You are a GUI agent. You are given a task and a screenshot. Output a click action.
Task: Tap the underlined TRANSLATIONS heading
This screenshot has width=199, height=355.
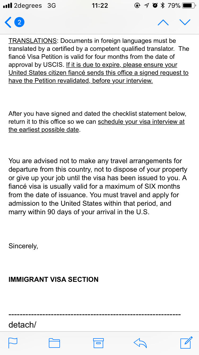click(32, 41)
